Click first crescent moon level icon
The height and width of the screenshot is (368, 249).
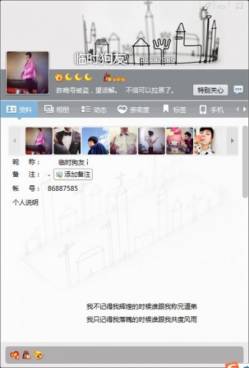click(69, 77)
